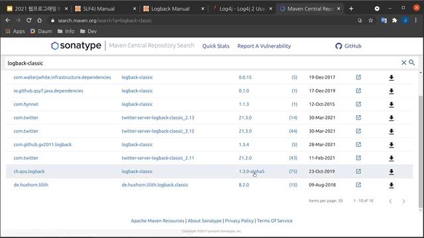Open external link icon in twitter-server-logback-classic_2.11 row

(358, 158)
